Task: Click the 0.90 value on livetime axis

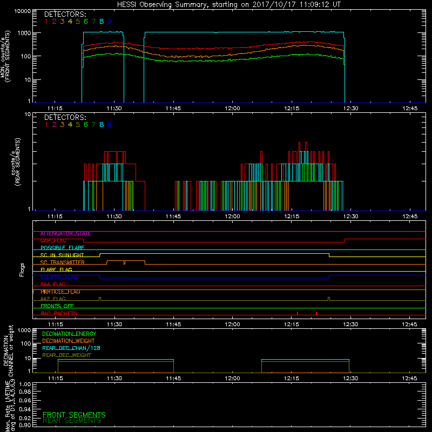Action: tap(25, 425)
